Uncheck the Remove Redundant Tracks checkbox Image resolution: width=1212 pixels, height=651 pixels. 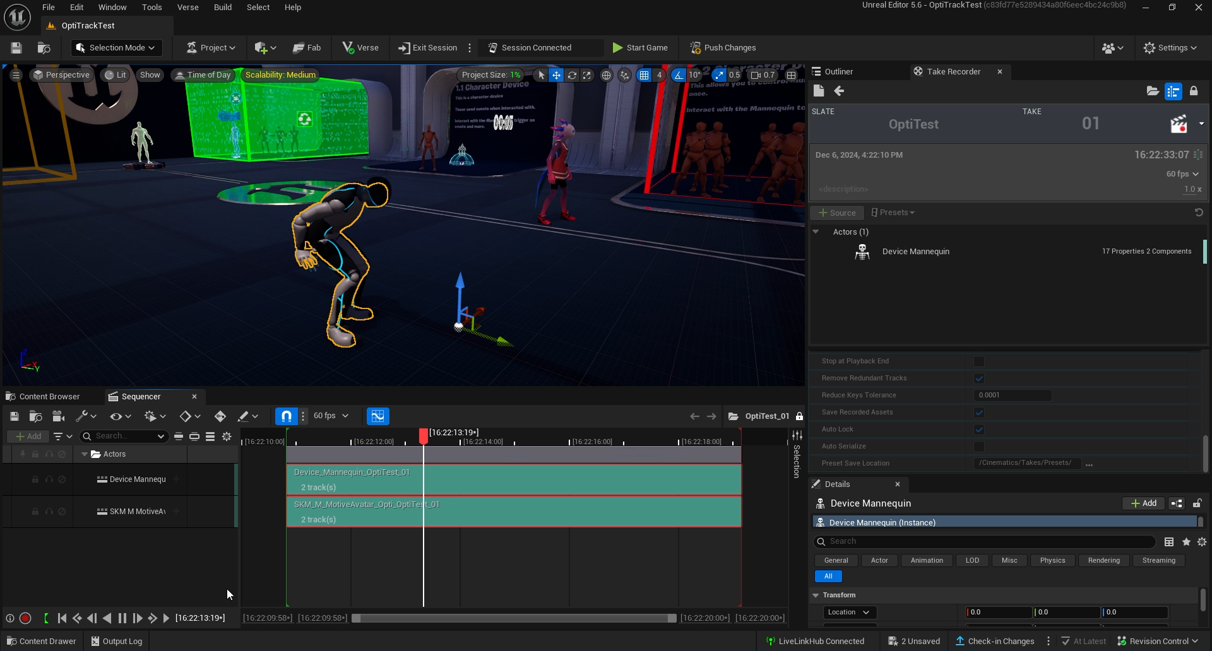(x=978, y=378)
